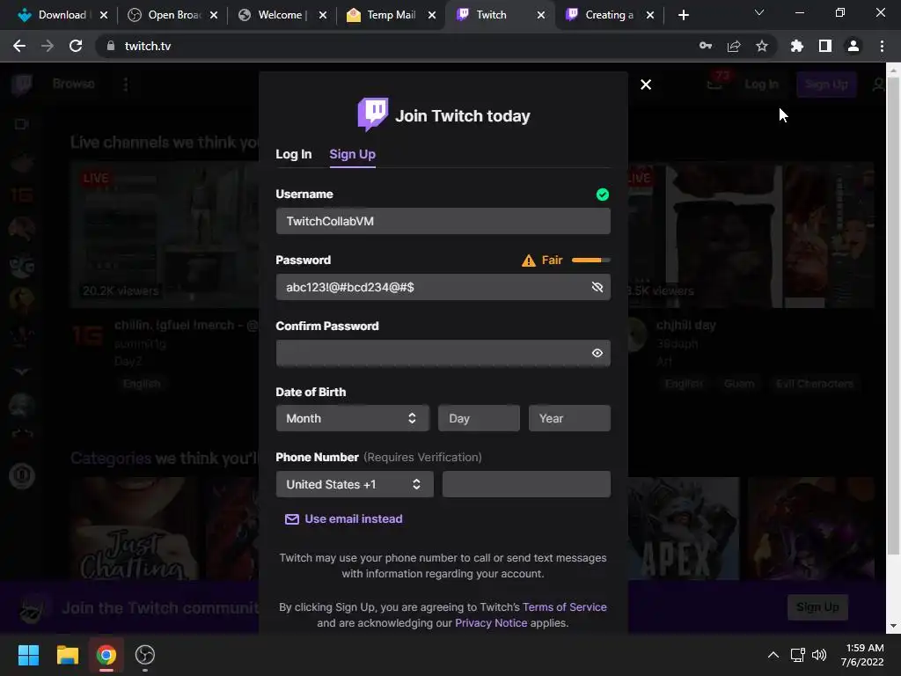Viewport: 901px width, 676px height.
Task: Open the Chrome extensions puzzle icon
Action: [x=796, y=46]
